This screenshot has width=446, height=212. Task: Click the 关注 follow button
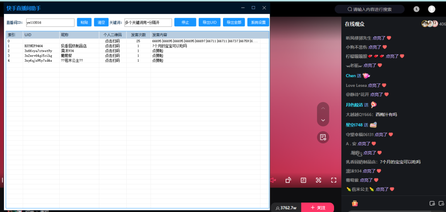click(x=318, y=208)
